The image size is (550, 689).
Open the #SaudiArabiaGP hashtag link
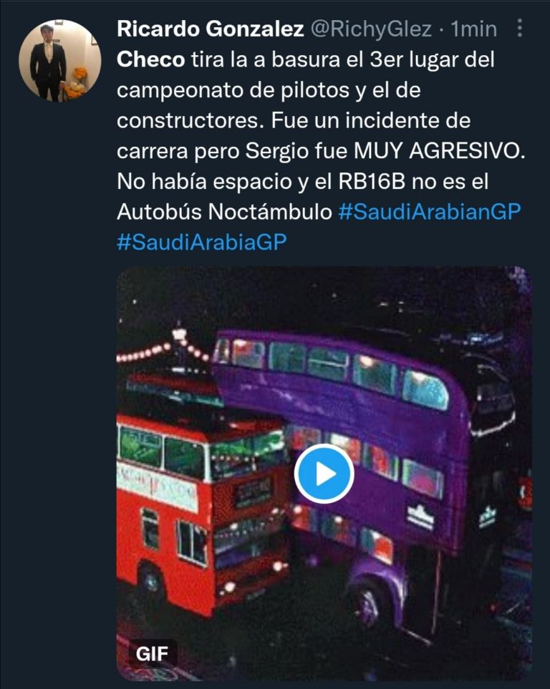202,242
